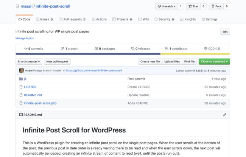
Task: Click the repository book icon beside msaari
Action: point(17,6)
